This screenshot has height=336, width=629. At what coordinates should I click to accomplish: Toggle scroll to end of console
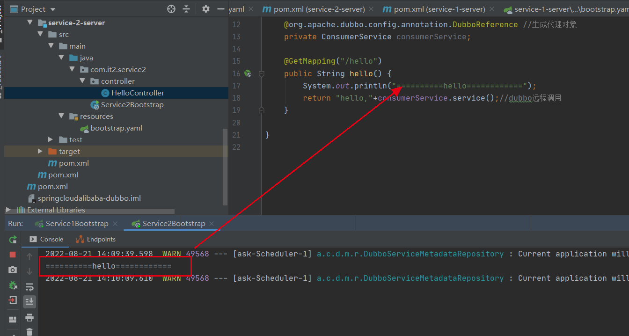pyautogui.click(x=29, y=302)
